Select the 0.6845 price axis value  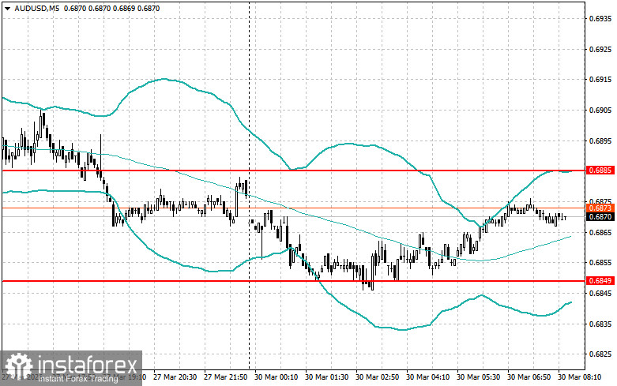point(600,293)
